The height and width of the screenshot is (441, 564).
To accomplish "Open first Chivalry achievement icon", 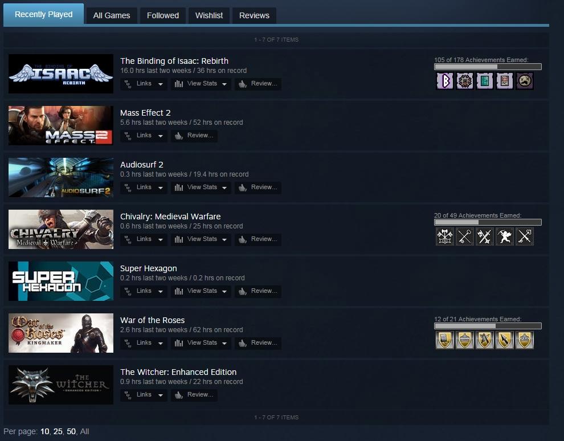I will coord(444,236).
